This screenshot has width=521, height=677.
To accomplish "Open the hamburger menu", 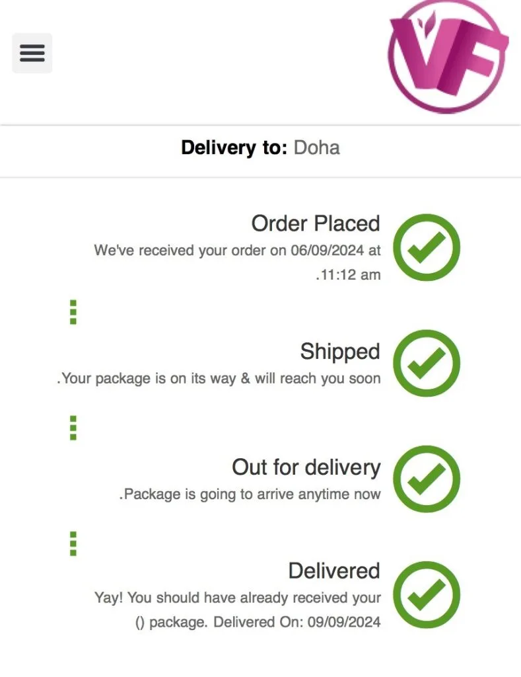I will point(32,53).
